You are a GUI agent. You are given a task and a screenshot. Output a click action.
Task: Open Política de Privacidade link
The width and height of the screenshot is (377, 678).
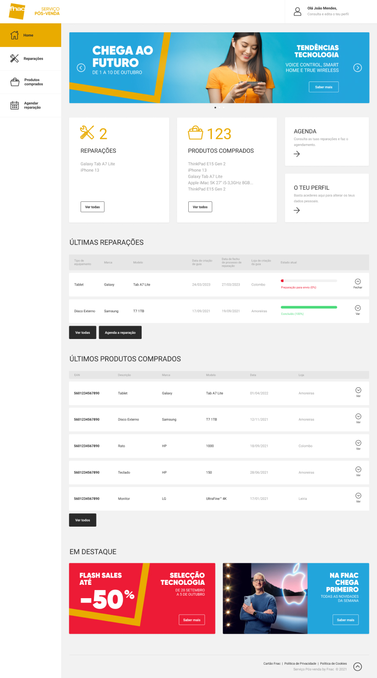tap(300, 663)
